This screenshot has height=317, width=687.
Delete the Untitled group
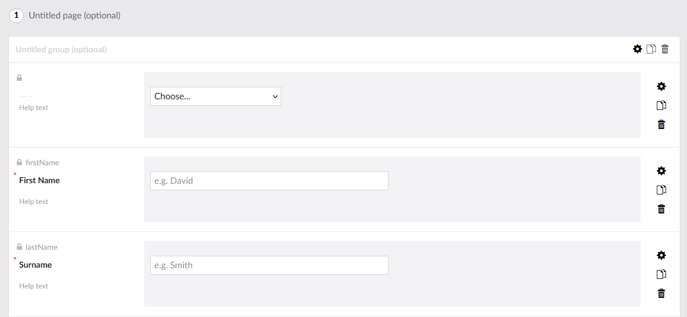point(665,49)
